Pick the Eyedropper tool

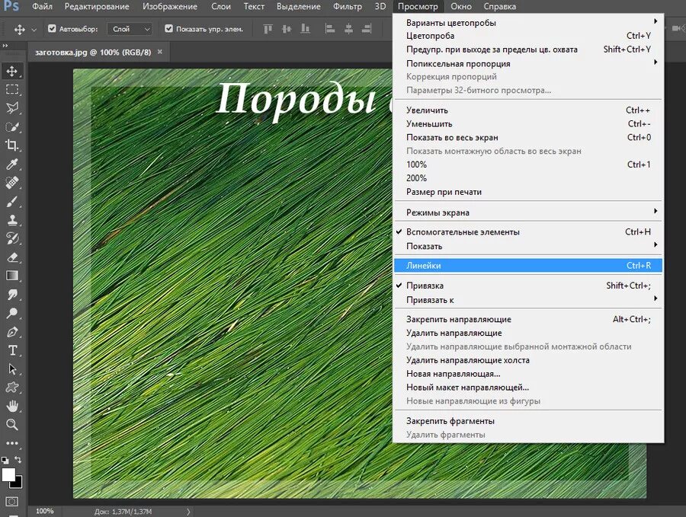(11, 165)
